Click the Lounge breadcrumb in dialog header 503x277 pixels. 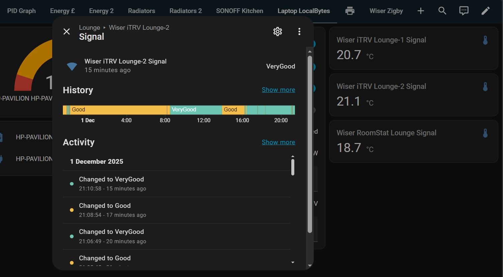(x=89, y=27)
